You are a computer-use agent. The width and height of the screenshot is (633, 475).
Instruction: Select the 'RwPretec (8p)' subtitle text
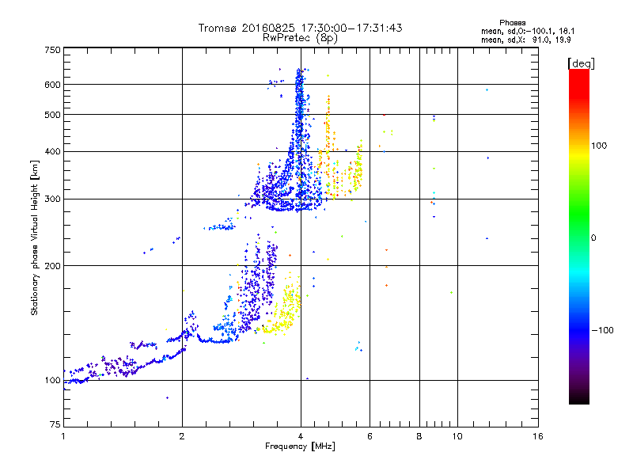tap(300, 38)
